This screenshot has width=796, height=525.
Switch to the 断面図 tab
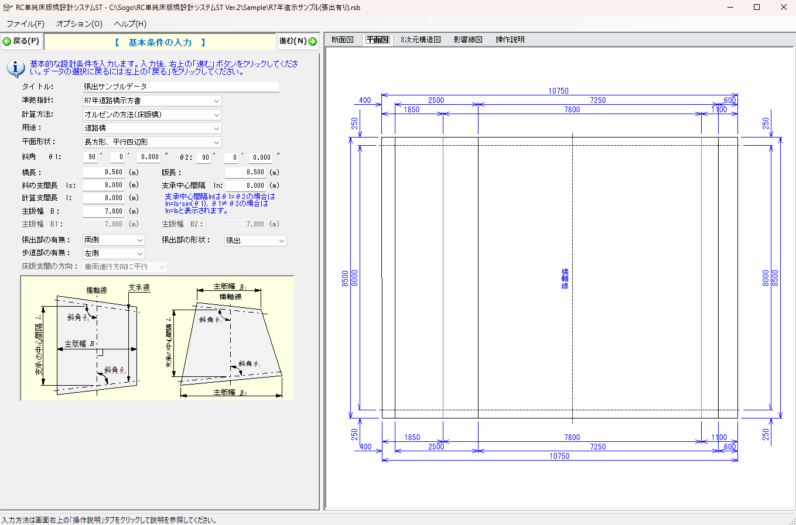(343, 40)
